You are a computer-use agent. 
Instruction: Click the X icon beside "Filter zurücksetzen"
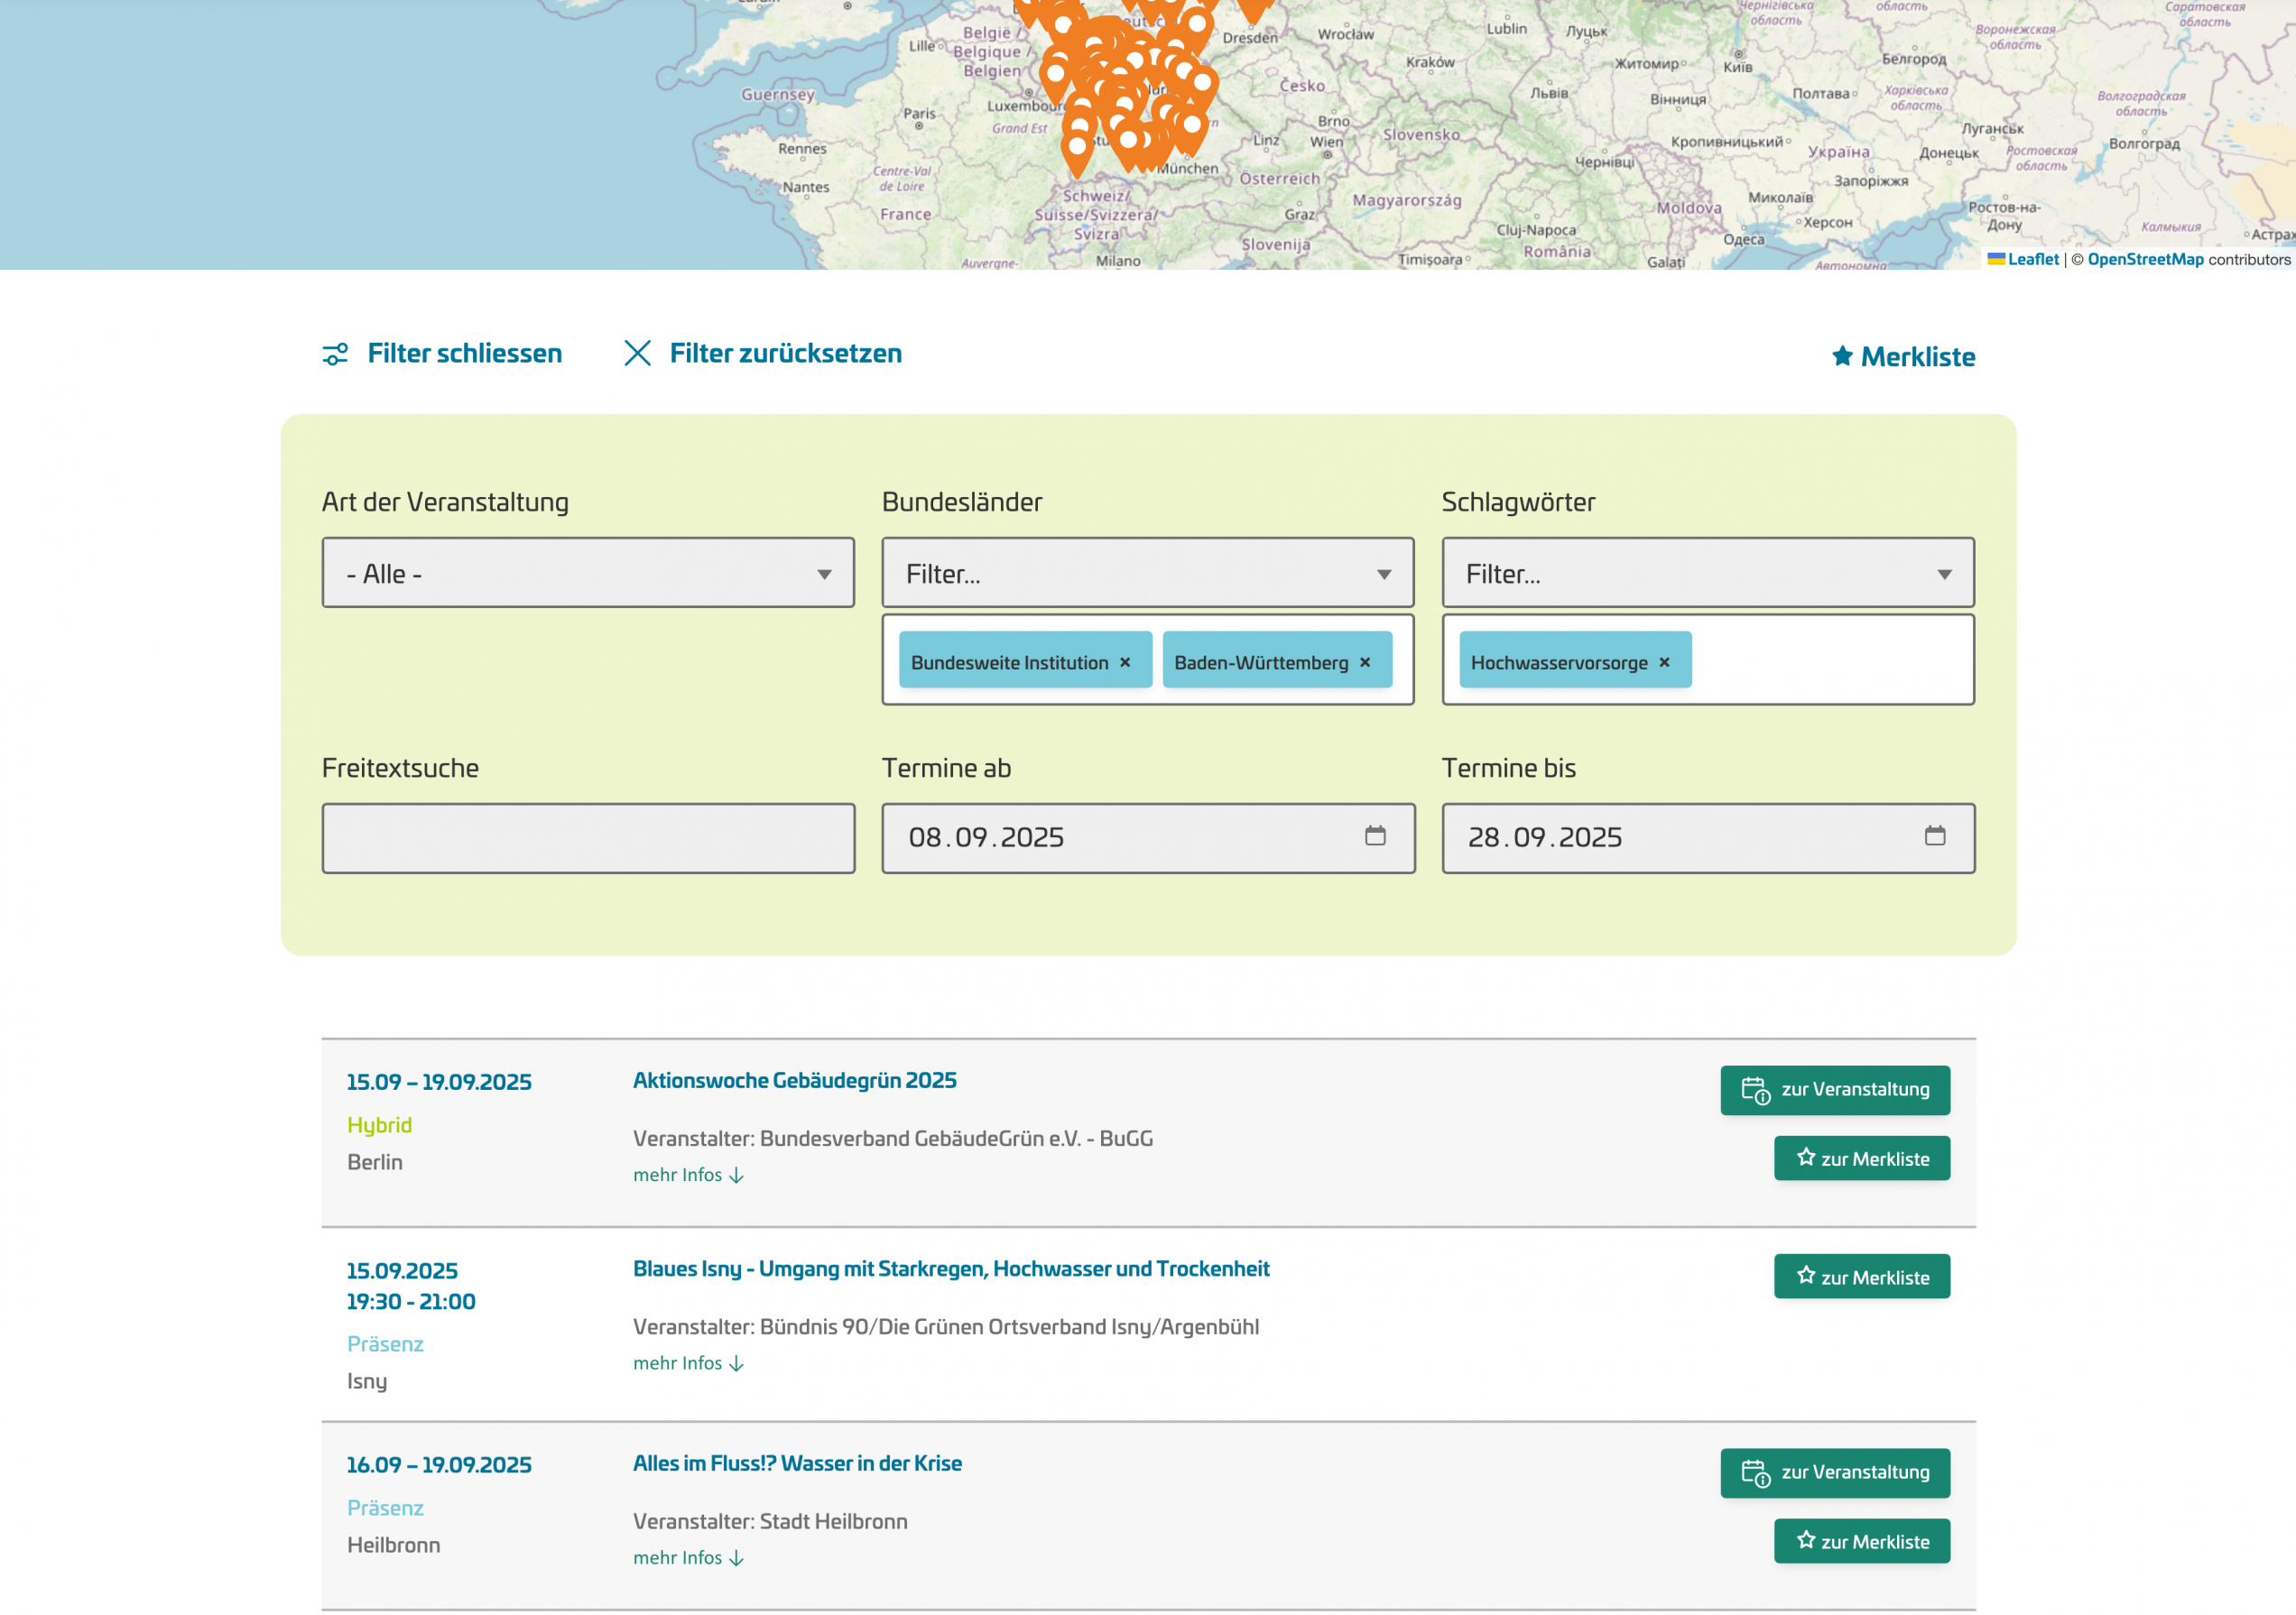(639, 353)
